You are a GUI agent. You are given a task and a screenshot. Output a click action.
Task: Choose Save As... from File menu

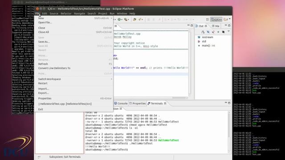coord(74,41)
